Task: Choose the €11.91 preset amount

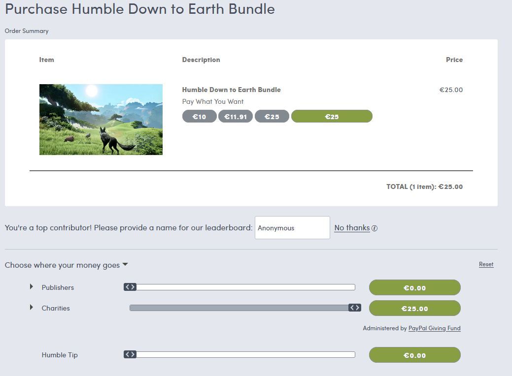Action: pos(236,117)
